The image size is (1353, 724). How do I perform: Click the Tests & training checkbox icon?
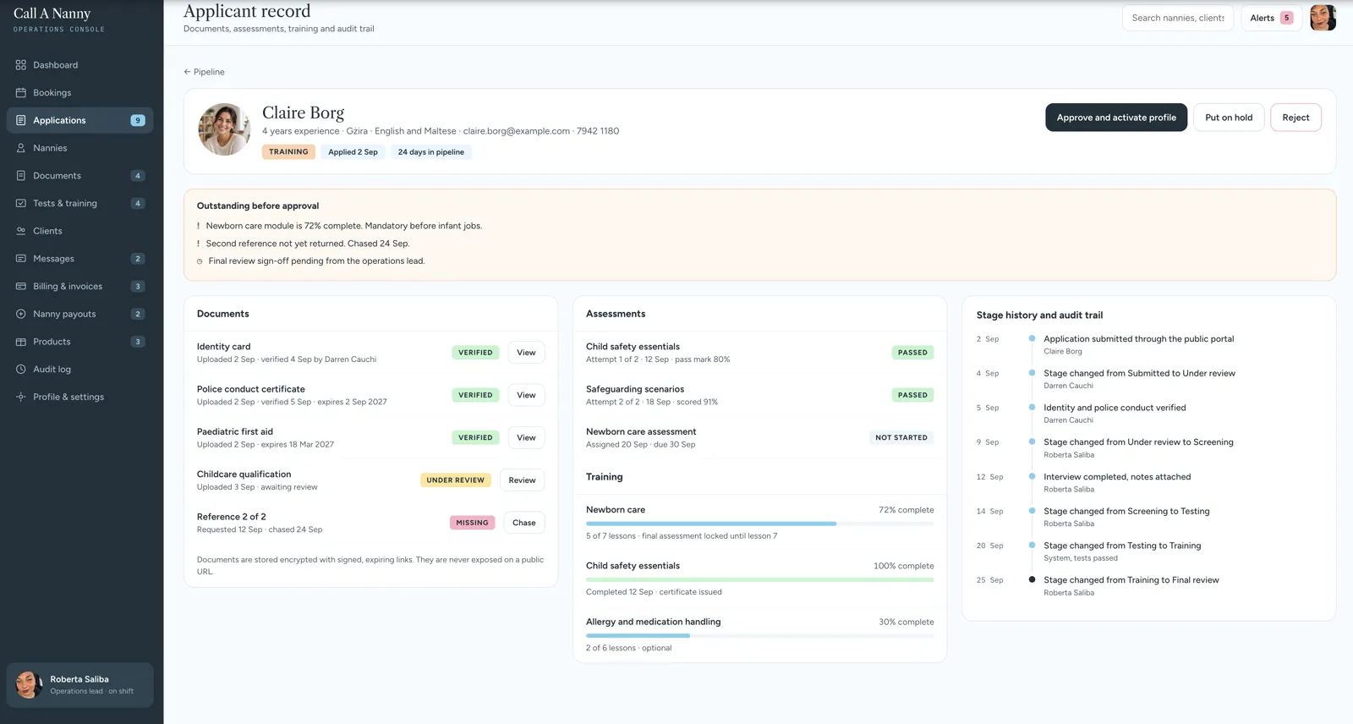(21, 203)
